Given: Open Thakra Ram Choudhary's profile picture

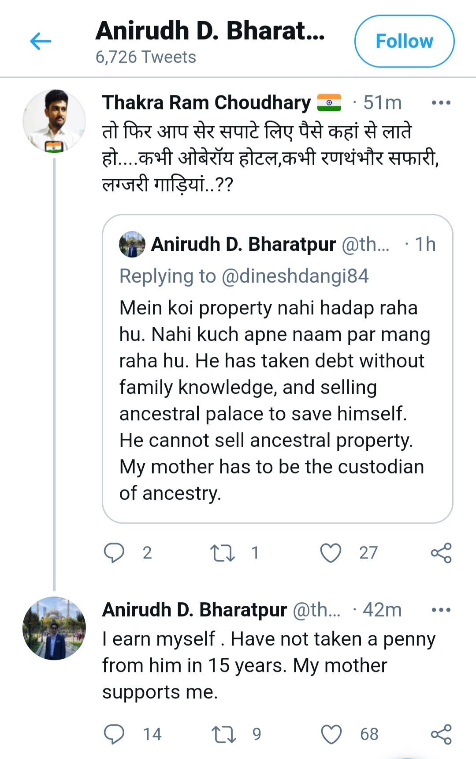Looking at the screenshot, I should coord(54,121).
